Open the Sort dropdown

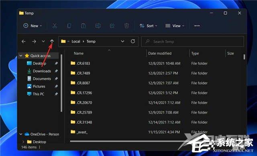pos(148,26)
